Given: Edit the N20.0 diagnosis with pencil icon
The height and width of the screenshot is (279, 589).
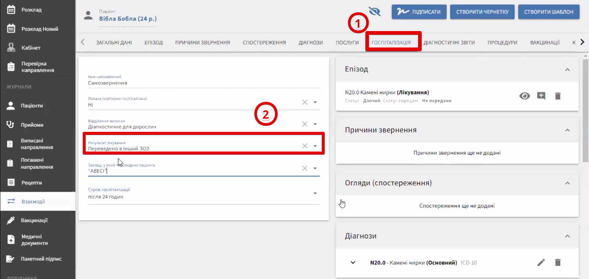Looking at the screenshot, I should click(x=541, y=263).
